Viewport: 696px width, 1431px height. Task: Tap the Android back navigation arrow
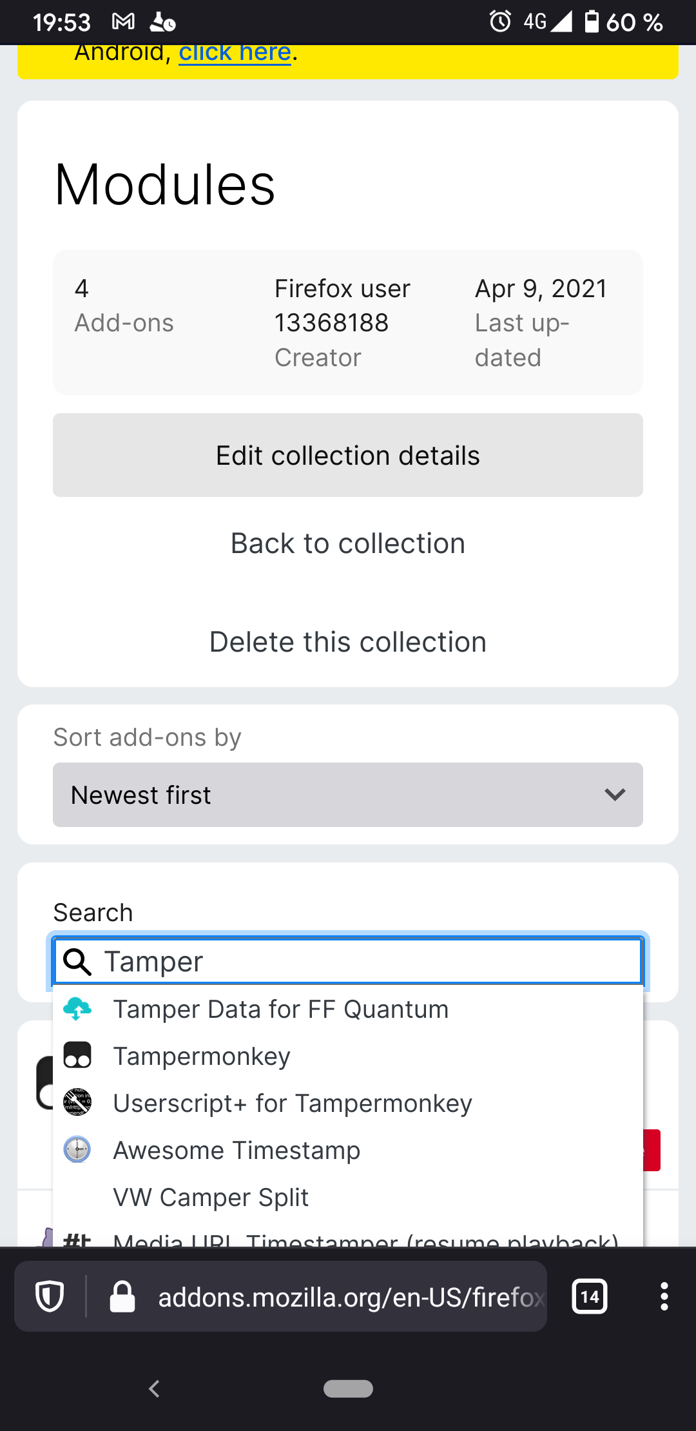(154, 1388)
